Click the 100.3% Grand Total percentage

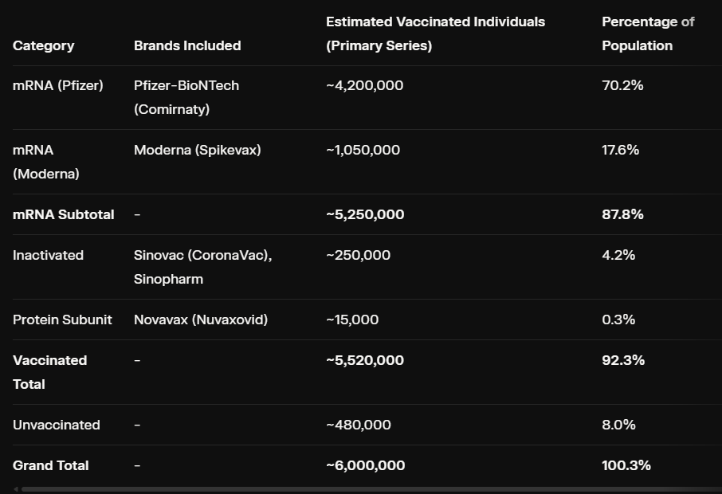tap(626, 465)
